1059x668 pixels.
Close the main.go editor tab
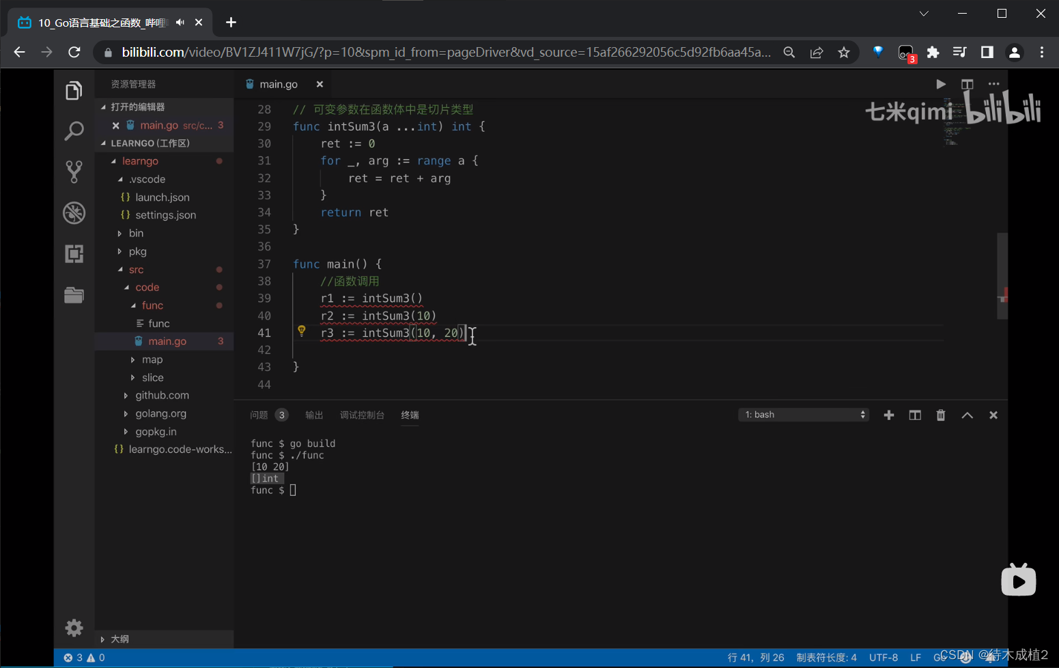point(320,84)
